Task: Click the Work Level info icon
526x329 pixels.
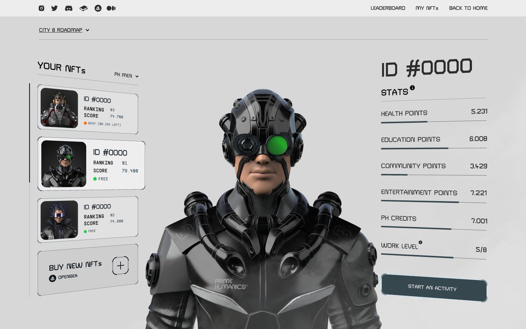Action: [x=420, y=242]
